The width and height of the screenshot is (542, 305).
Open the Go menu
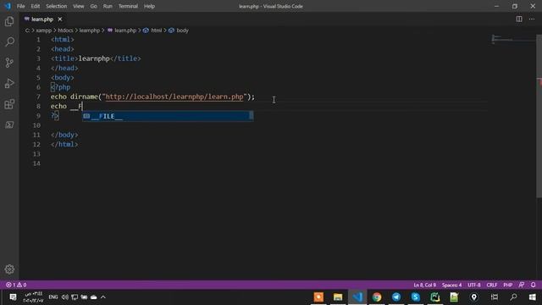click(93, 6)
